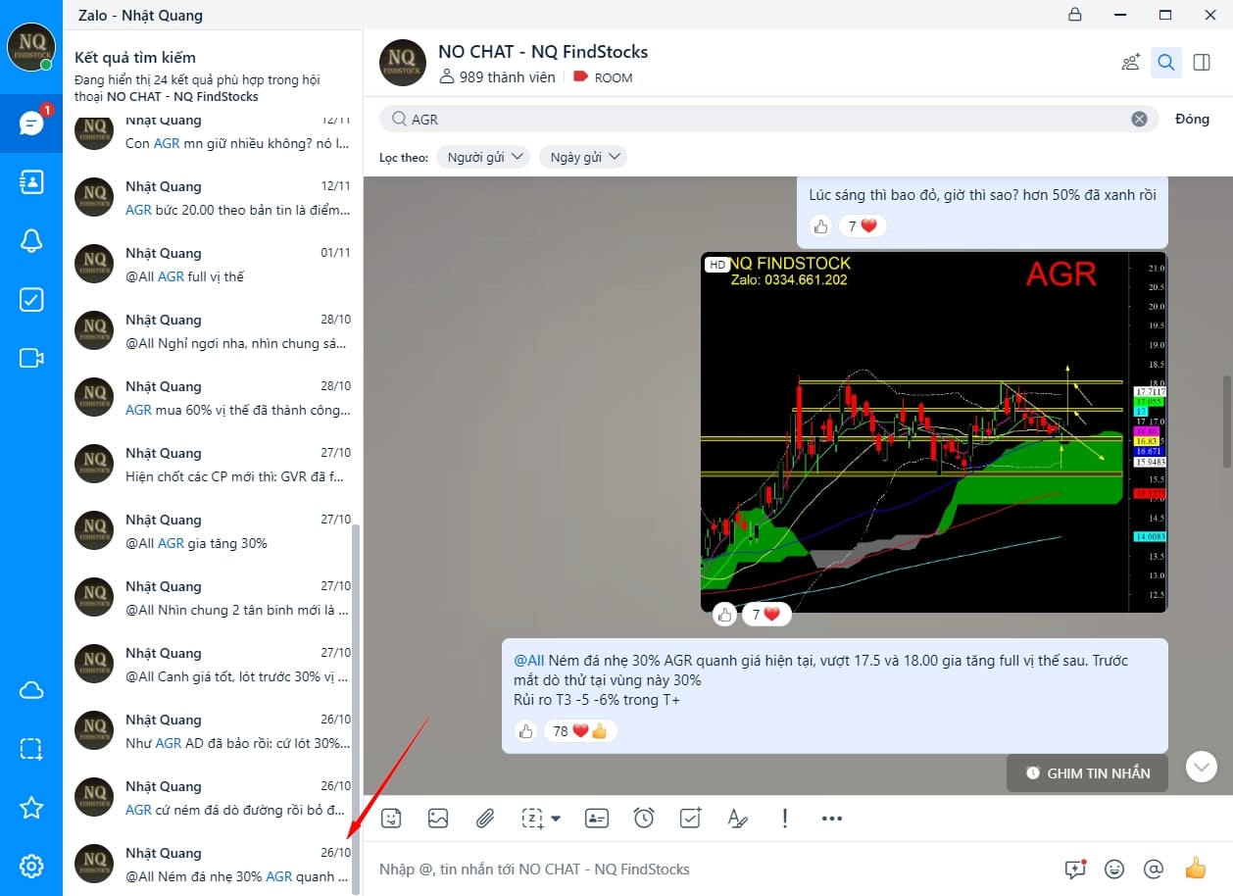Like the 30% AGR message thumbs-up
Viewport: 1233px width, 896px height.
[x=526, y=731]
